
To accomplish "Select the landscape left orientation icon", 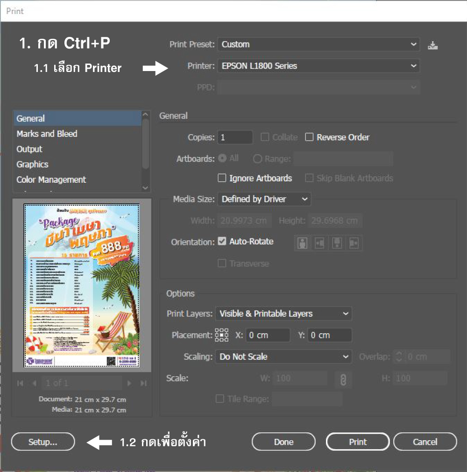I will pyautogui.click(x=320, y=243).
